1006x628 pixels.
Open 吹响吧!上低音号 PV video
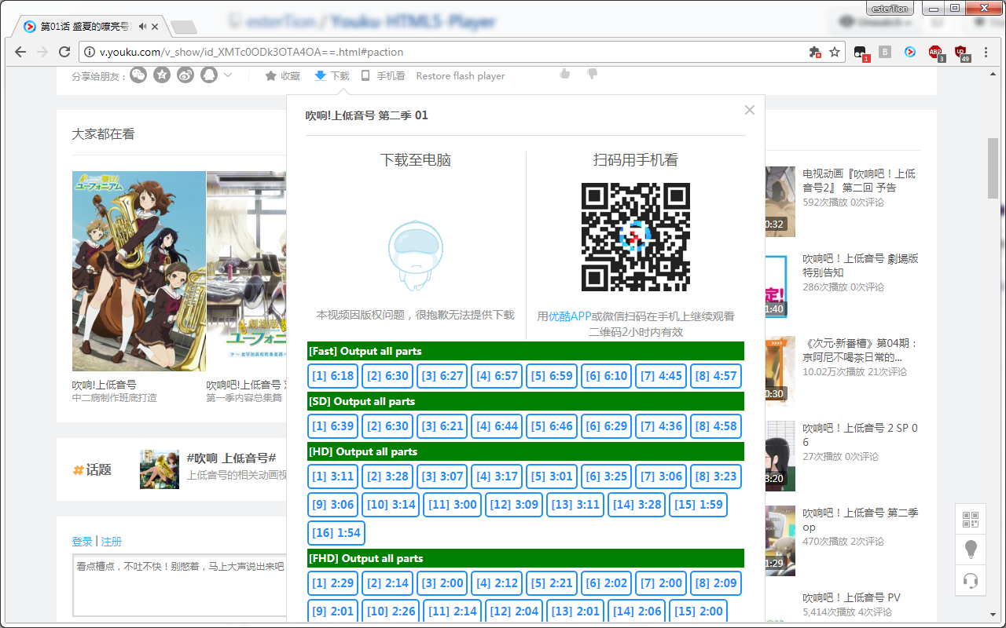click(x=851, y=597)
